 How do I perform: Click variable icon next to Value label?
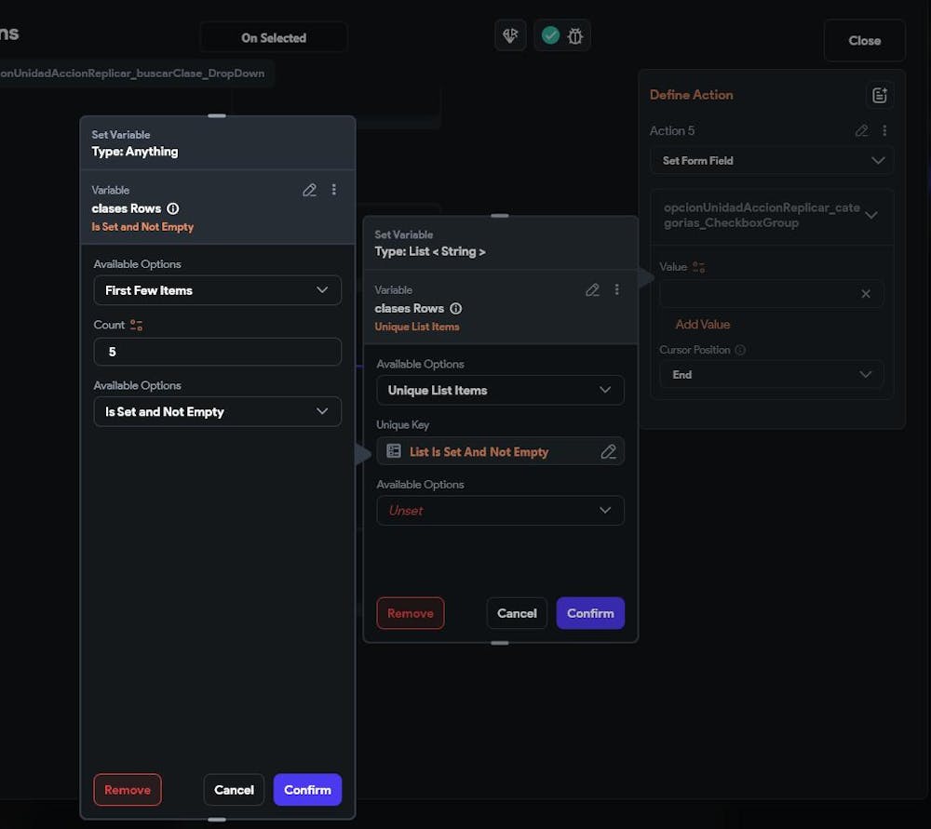coord(699,267)
